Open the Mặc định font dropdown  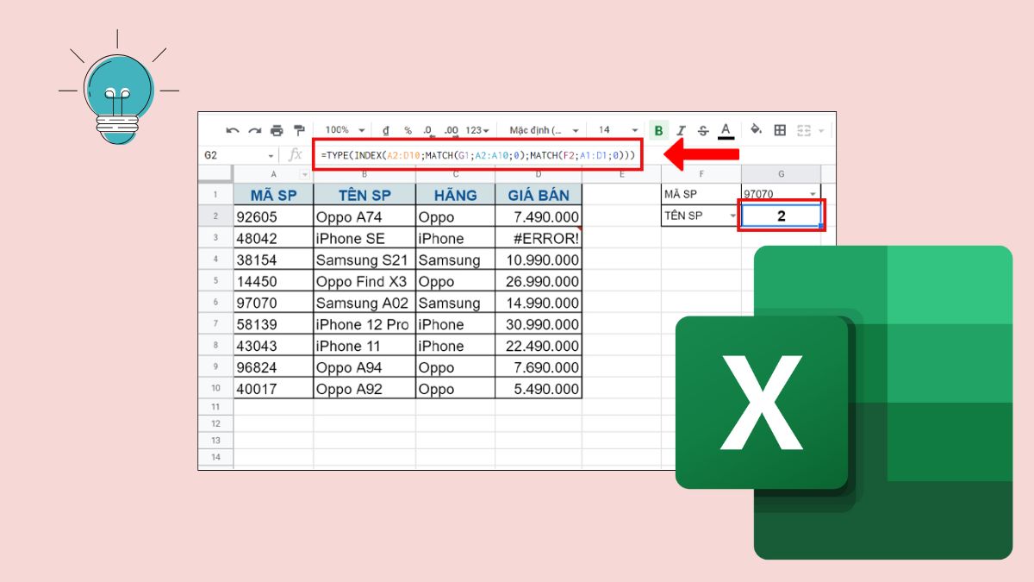pyautogui.click(x=544, y=130)
